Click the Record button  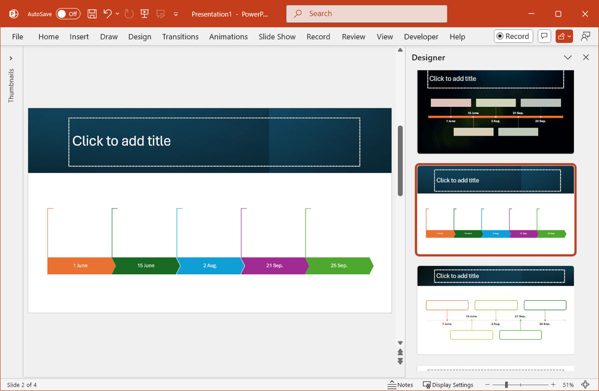513,36
